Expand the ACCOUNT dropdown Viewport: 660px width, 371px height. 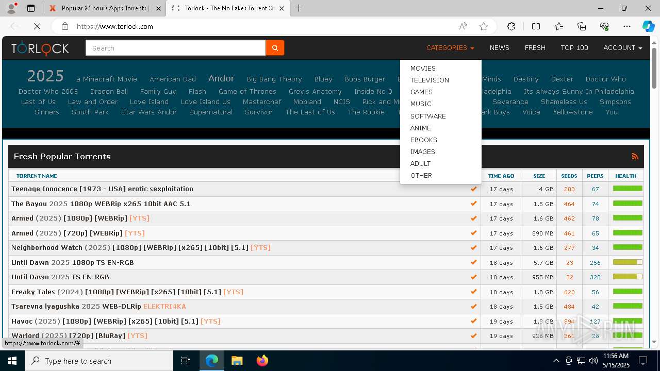(x=623, y=48)
